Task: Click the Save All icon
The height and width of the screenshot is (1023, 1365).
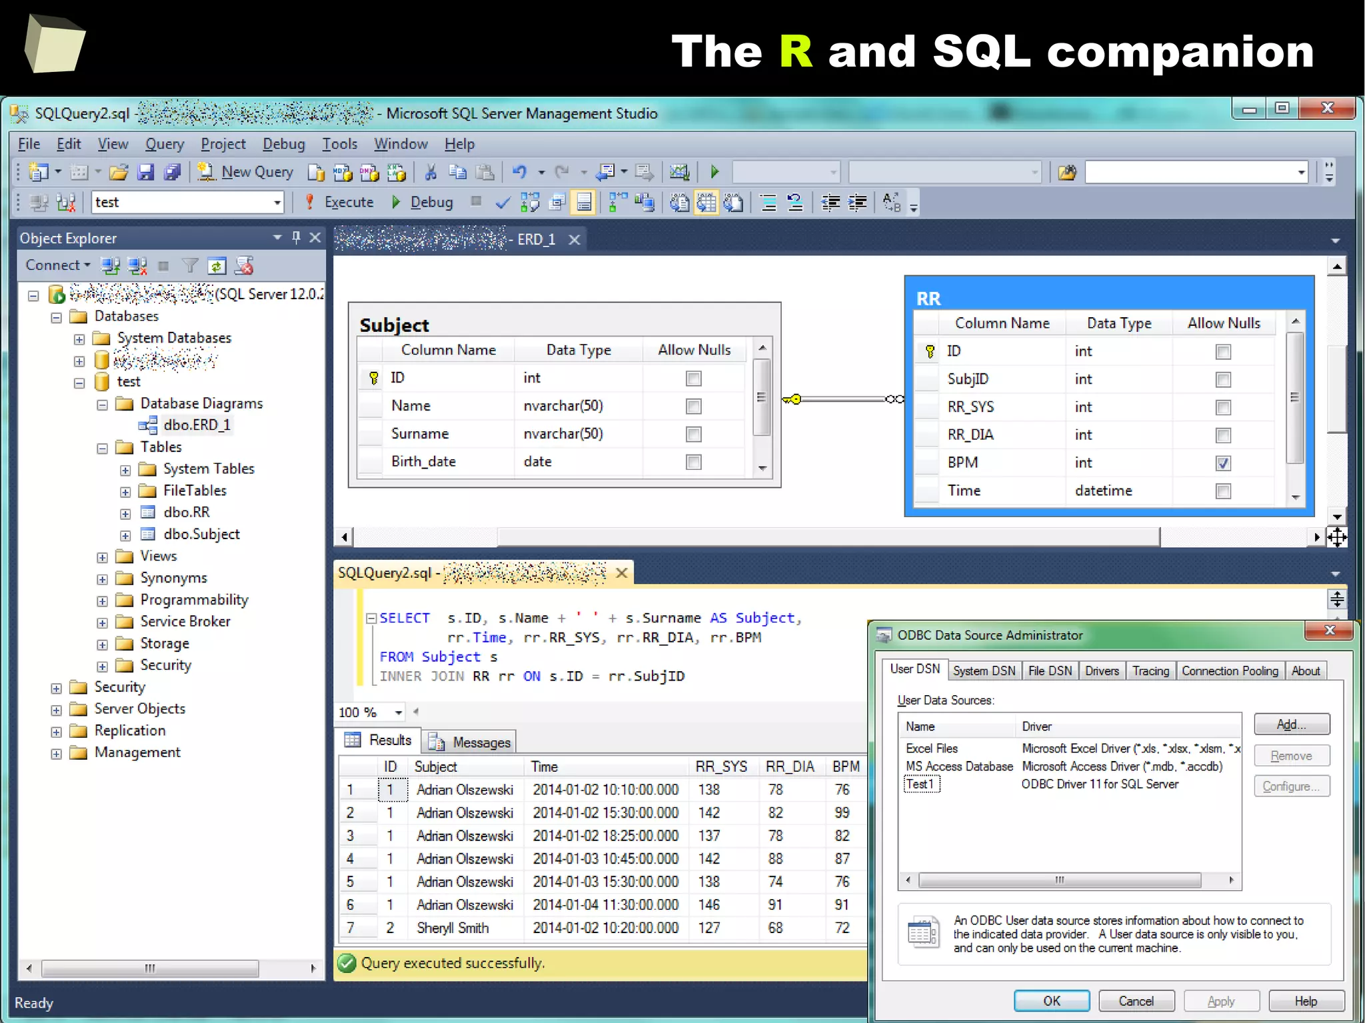Action: 173,173
